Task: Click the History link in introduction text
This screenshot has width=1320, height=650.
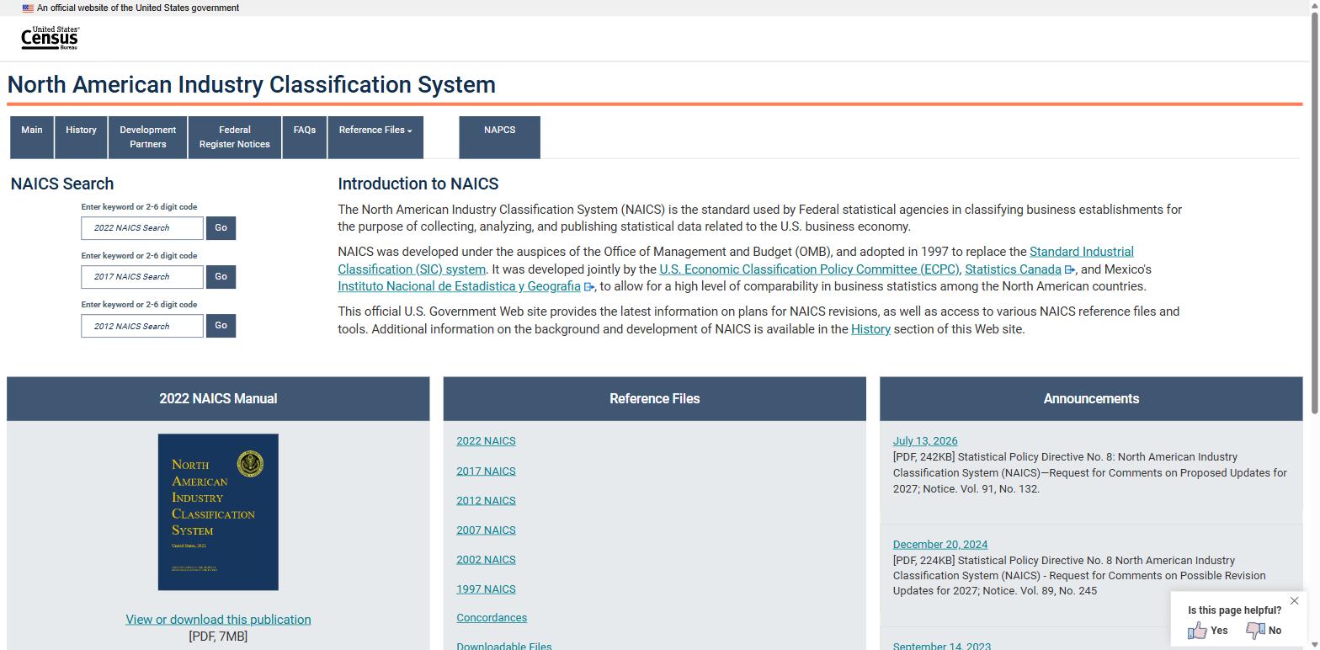Action: [x=870, y=329]
